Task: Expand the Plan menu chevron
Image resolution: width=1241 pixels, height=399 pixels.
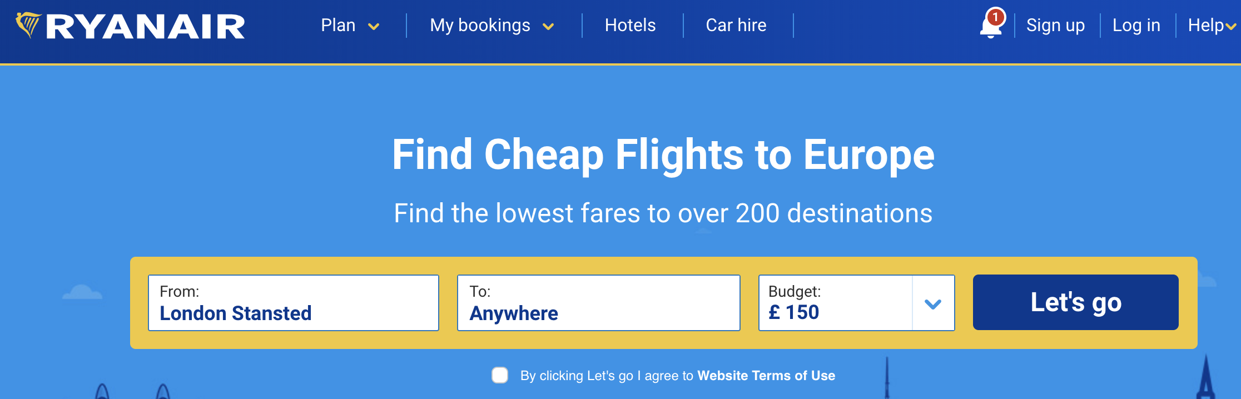Action: tap(374, 27)
